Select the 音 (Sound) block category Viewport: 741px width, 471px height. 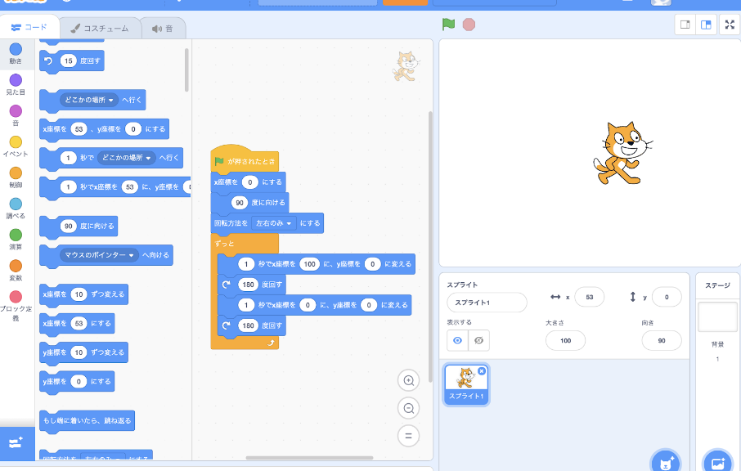click(x=16, y=116)
